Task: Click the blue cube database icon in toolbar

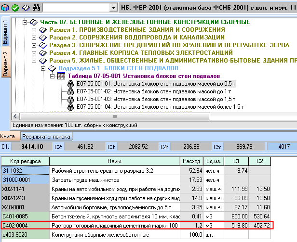Action: 5,8
